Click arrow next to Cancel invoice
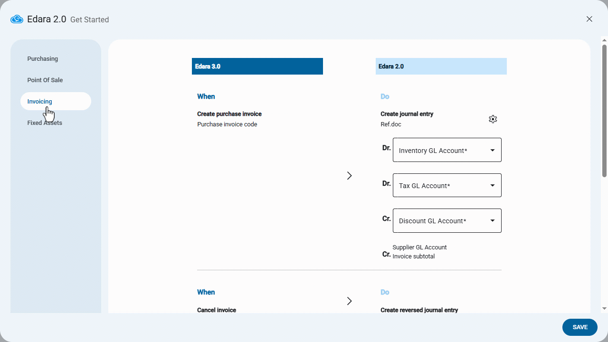This screenshot has width=608, height=342. pyautogui.click(x=349, y=301)
